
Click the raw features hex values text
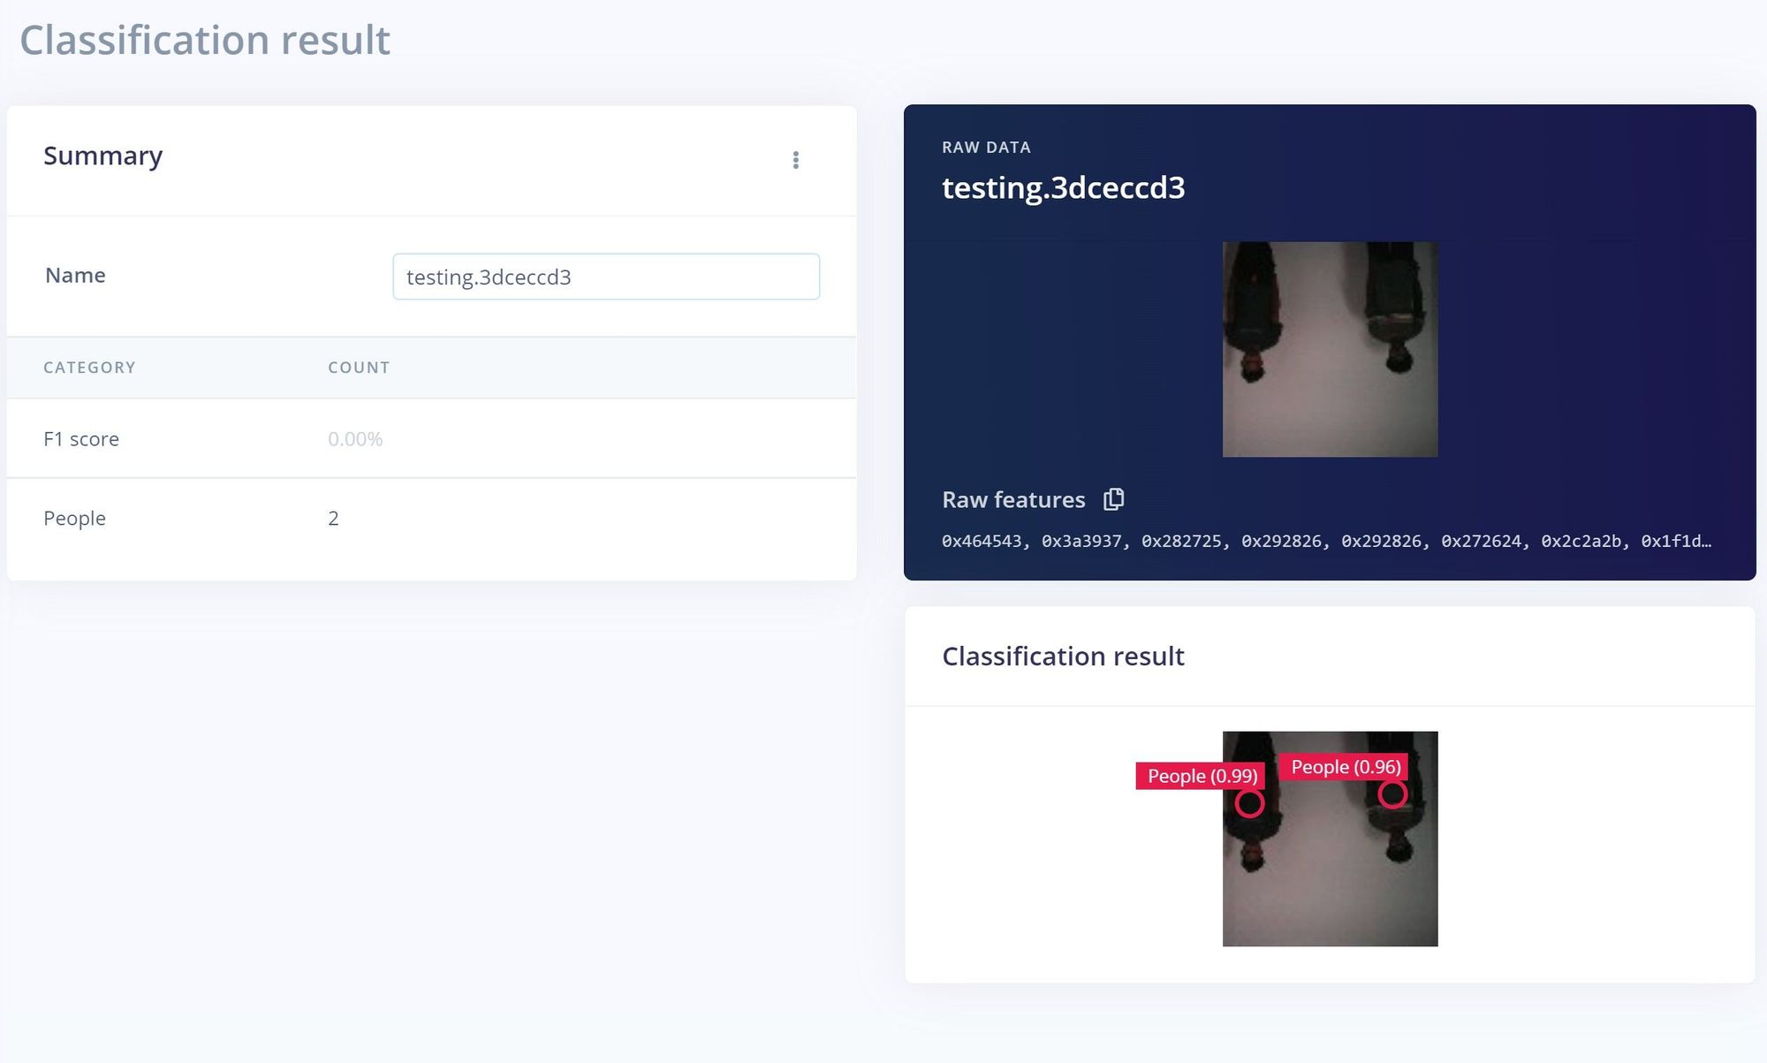(1325, 541)
